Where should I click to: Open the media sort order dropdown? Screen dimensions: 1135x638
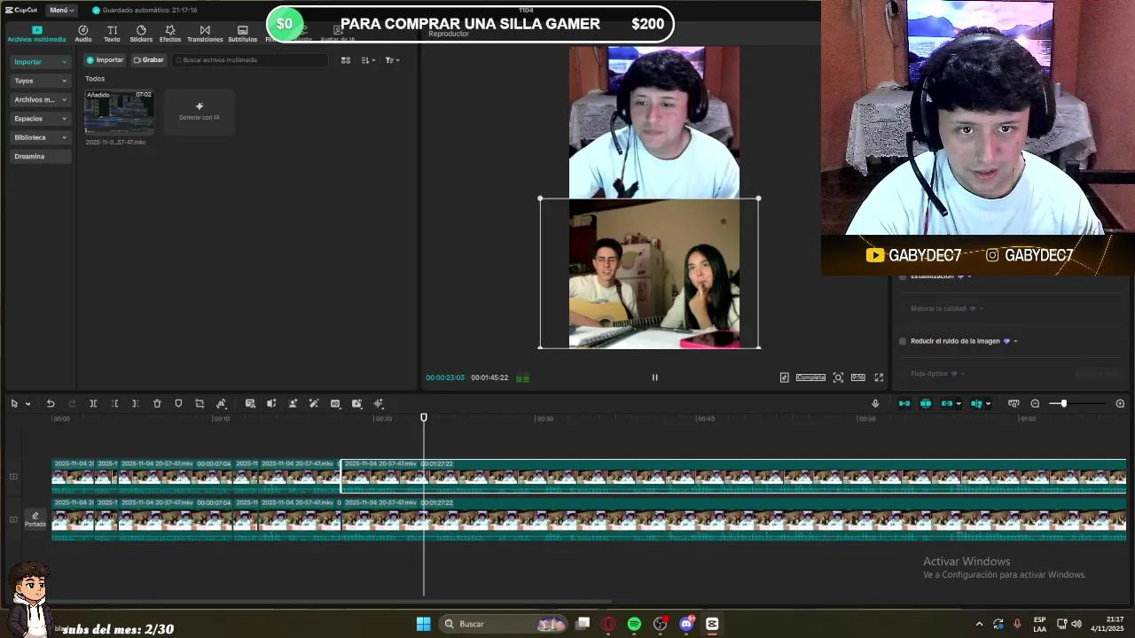369,60
